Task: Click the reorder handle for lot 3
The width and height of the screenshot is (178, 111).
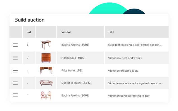Action: (x=15, y=70)
